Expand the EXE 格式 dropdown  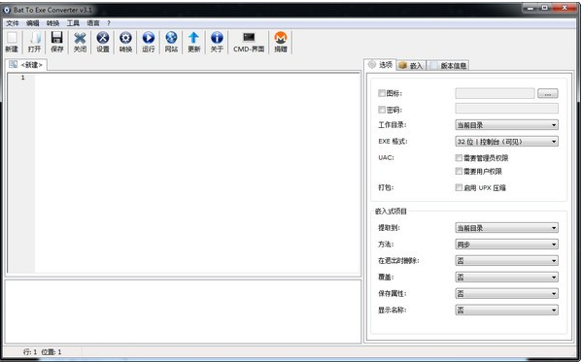coord(506,142)
